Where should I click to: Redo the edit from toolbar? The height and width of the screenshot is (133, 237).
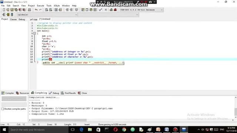pyautogui.click(x=40, y=10)
